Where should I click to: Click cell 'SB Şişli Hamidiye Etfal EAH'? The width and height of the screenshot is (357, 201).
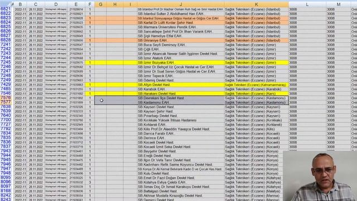(x=181, y=36)
